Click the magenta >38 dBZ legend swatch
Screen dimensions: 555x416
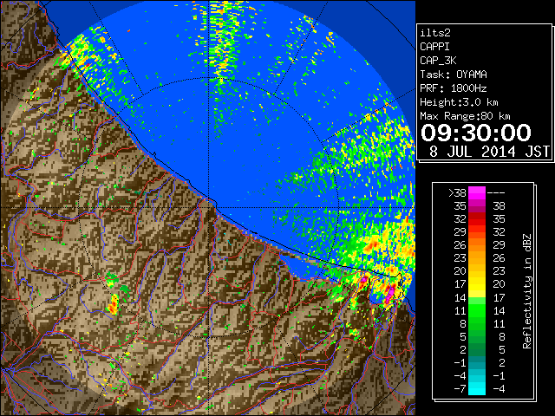[477, 192]
